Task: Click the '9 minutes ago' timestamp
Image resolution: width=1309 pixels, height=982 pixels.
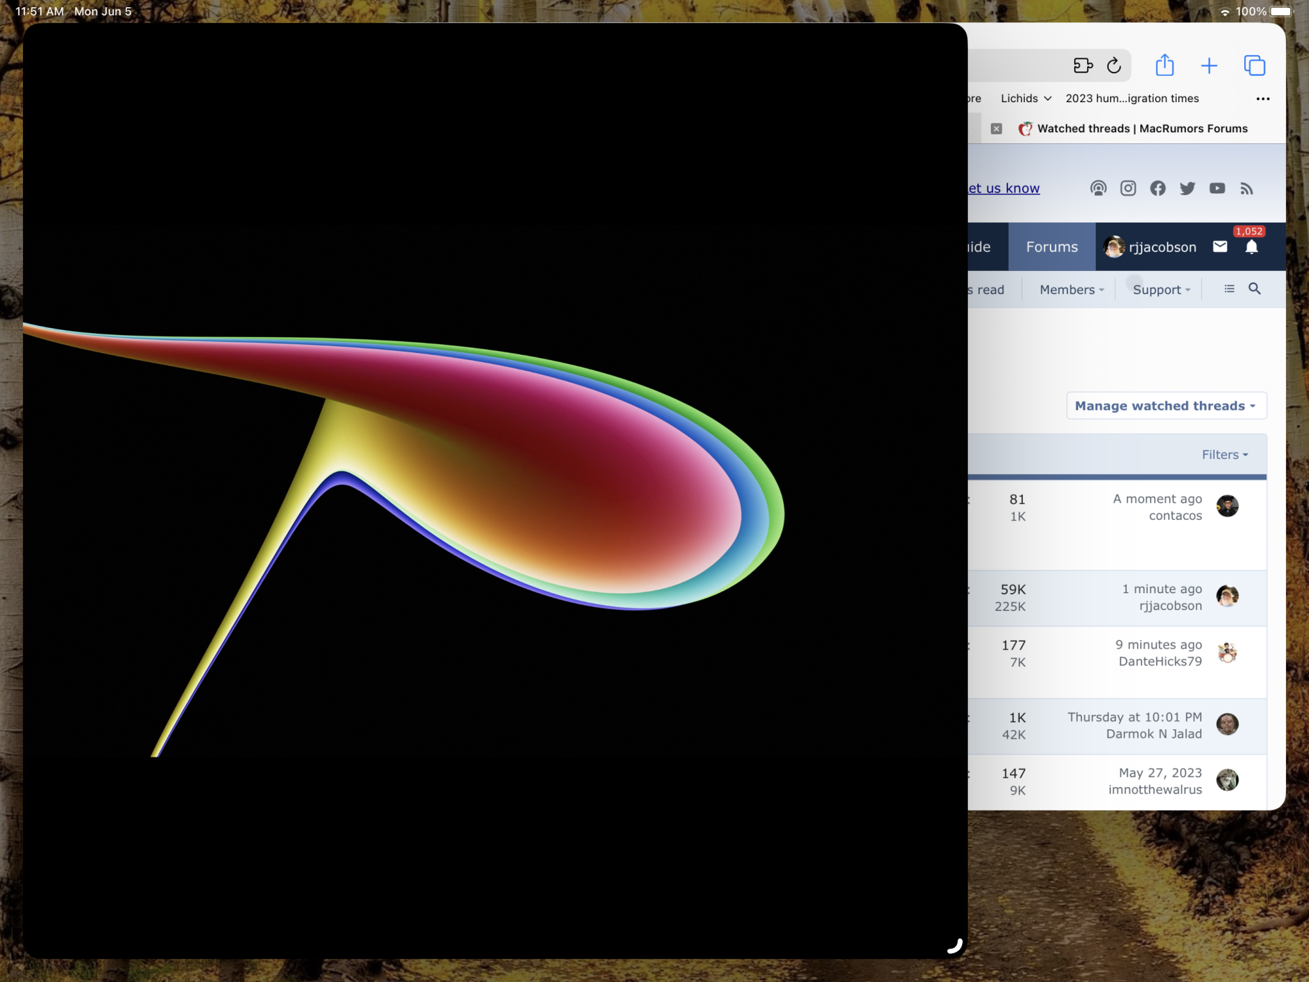Action: [x=1158, y=645]
